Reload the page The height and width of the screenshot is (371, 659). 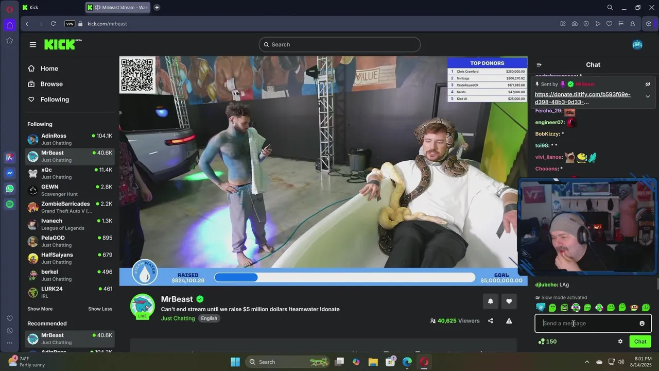tap(53, 24)
